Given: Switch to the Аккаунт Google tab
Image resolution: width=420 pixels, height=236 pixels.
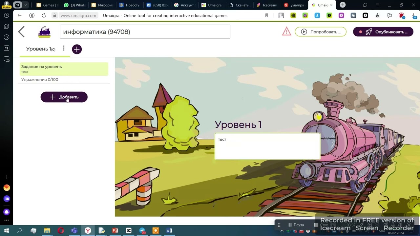Looking at the screenshot, I should [x=185, y=5].
